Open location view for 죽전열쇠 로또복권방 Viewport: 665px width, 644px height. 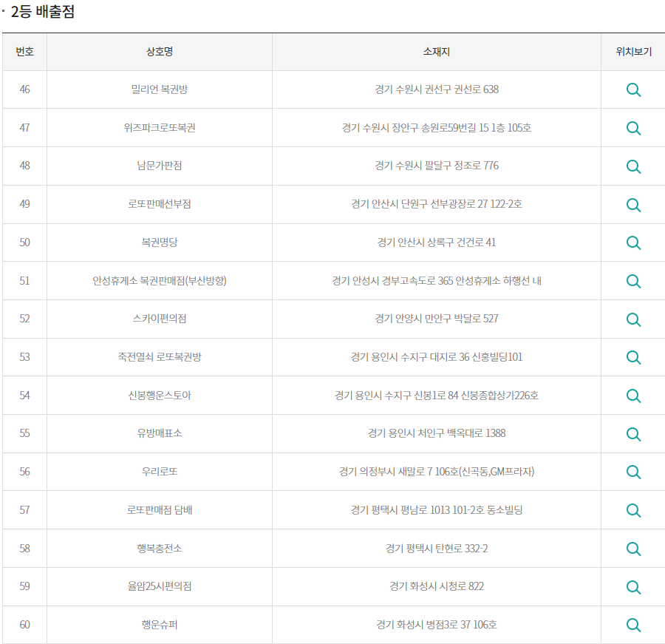[633, 357]
